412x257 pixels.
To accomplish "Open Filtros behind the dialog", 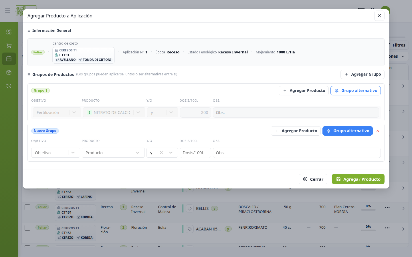I will (x=399, y=45).
